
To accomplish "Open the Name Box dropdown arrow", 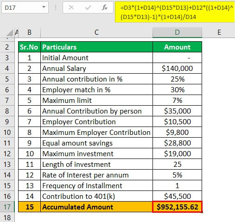I will pyautogui.click(x=44, y=7).
